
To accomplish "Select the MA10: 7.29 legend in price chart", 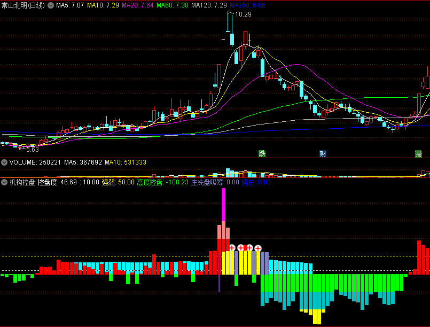I will (x=103, y=5).
